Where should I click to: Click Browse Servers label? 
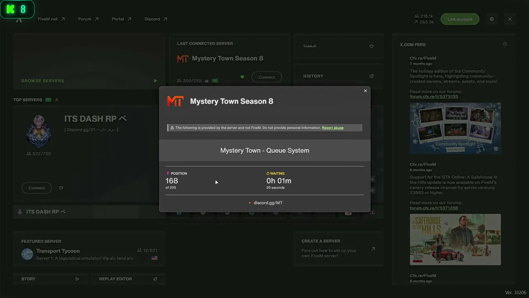[x=43, y=81]
